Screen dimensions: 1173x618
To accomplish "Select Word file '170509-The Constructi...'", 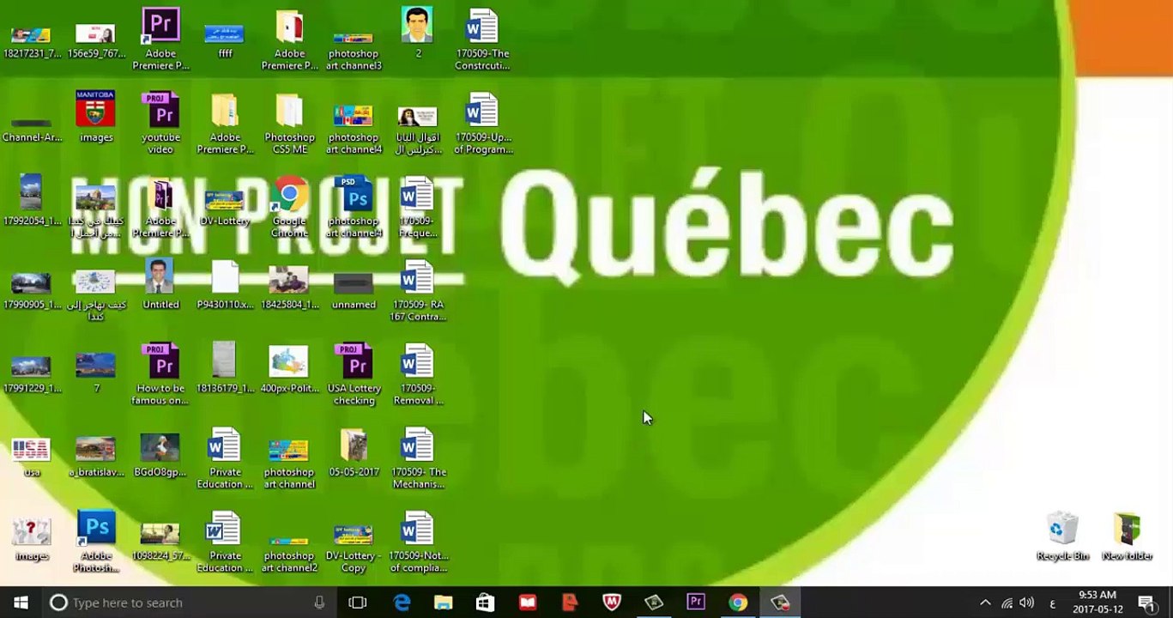I will (482, 40).
